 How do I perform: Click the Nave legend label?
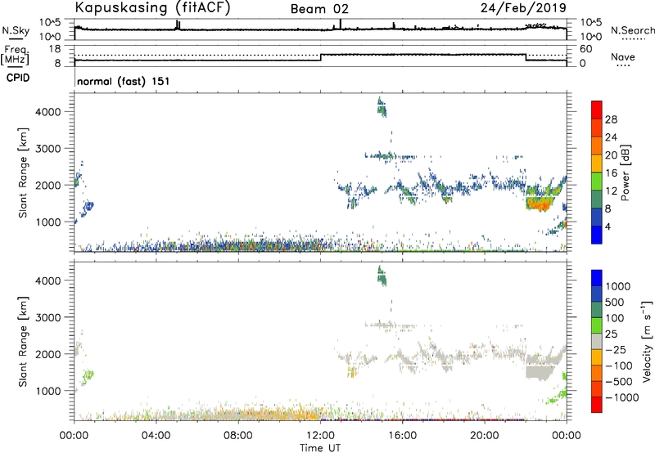coord(623,57)
